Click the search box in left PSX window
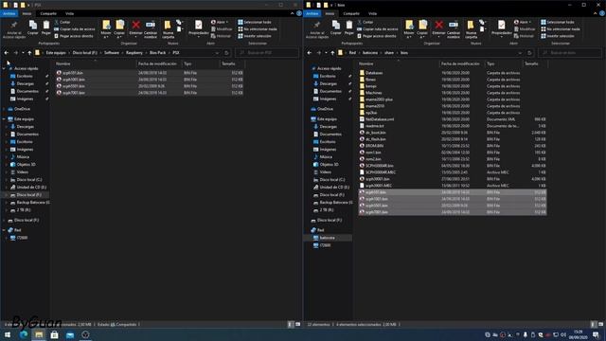Screen dimensions: 606x341 (267, 53)
